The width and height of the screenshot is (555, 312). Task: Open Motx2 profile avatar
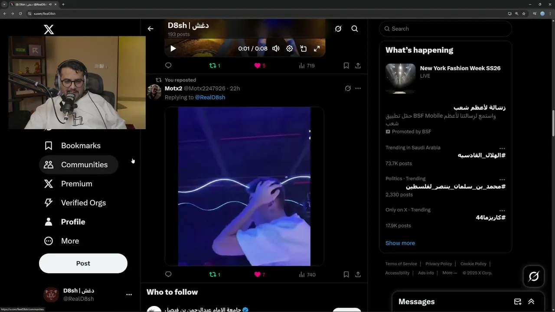[x=154, y=92]
